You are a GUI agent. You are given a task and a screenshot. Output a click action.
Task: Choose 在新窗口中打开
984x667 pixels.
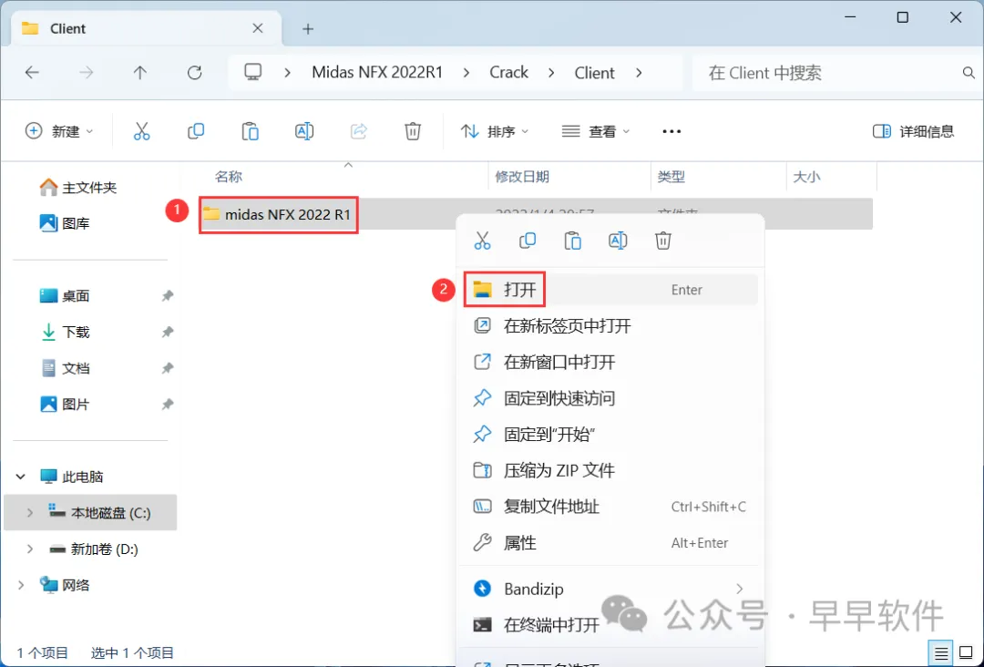pos(610,362)
